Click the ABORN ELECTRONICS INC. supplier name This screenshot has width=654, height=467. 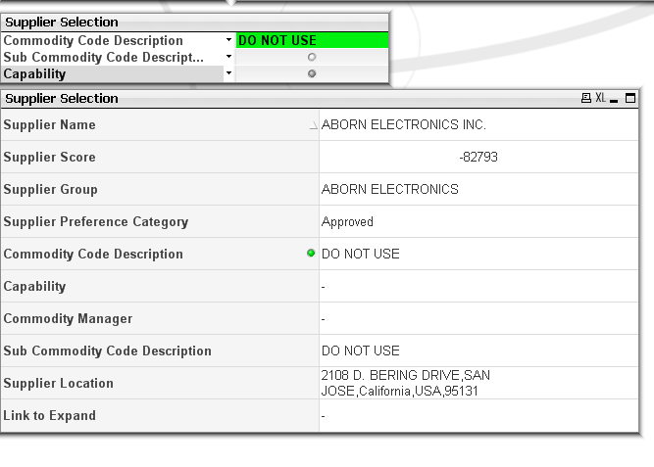[x=404, y=125]
